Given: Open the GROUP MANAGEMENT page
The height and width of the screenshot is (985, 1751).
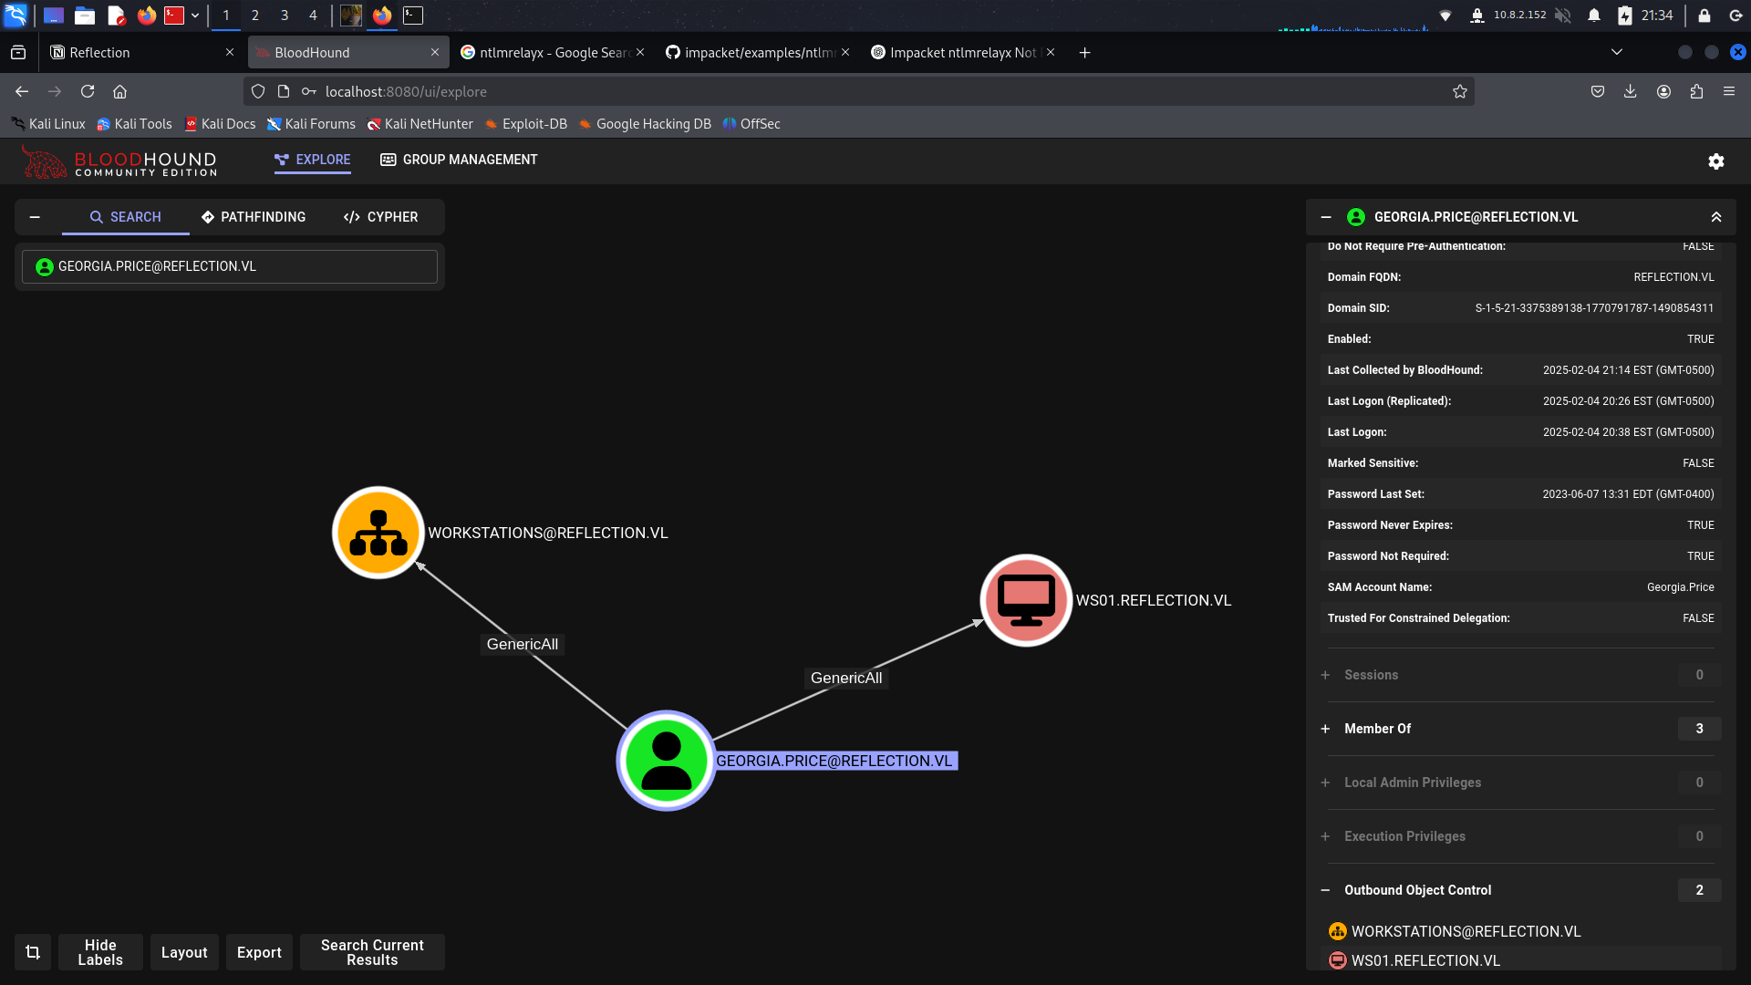Looking at the screenshot, I should (x=459, y=160).
